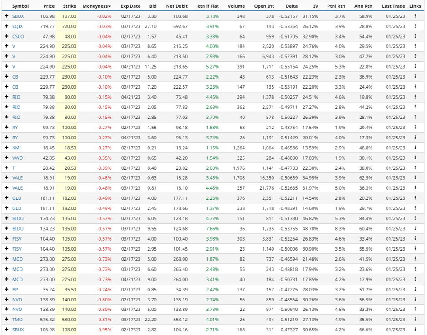
Task: Sort table by Volume column header
Action: (x=236, y=6)
